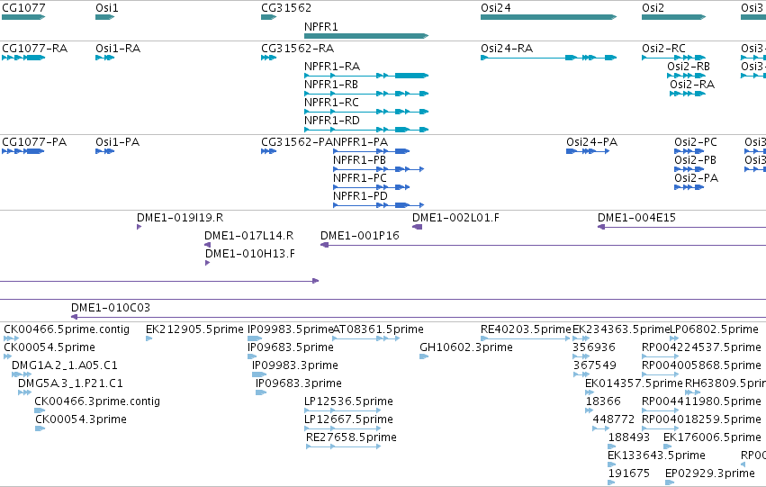Click the CK00466.5prime.contig label

coord(67,329)
